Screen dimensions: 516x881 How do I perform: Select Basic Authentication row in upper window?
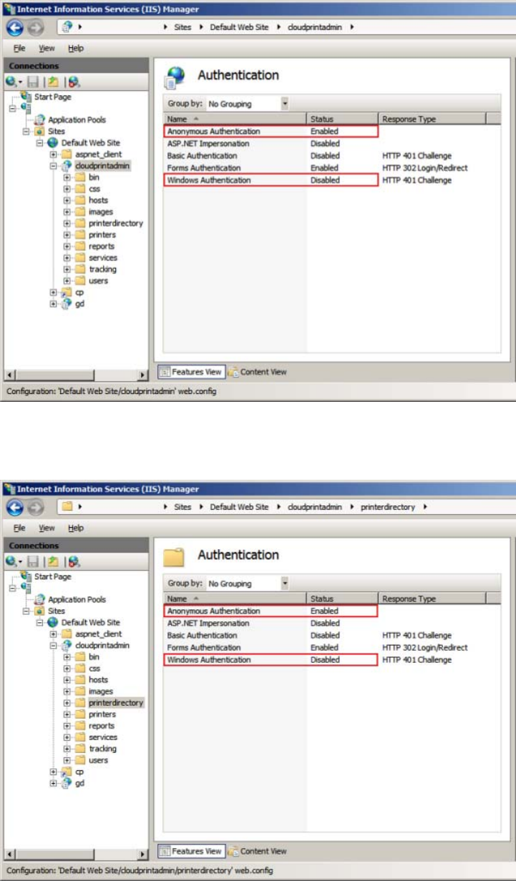click(332, 156)
